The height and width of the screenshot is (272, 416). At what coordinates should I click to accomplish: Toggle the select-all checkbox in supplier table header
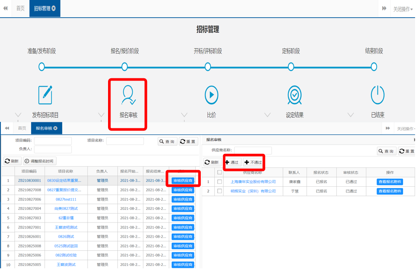point(220,172)
